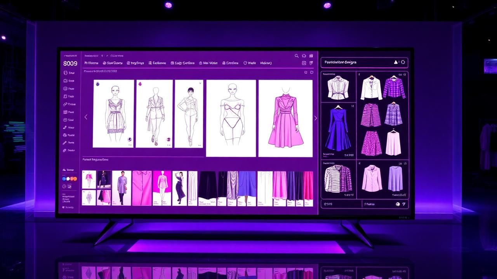Viewport: 497px width, 279px height.
Task: Expand the left chevron to view previous sketches
Action: coord(86,117)
